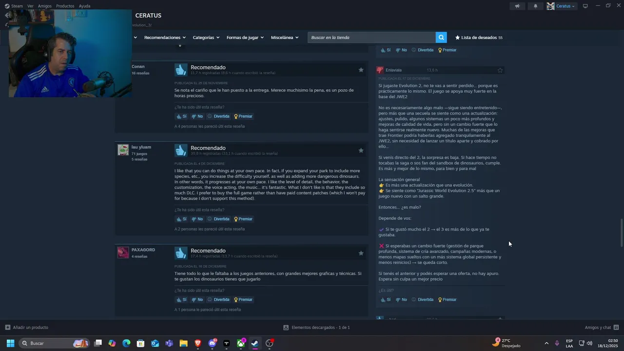This screenshot has height=351, width=624.
Task: Expand the Miscelánea dropdown
Action: pos(285,38)
